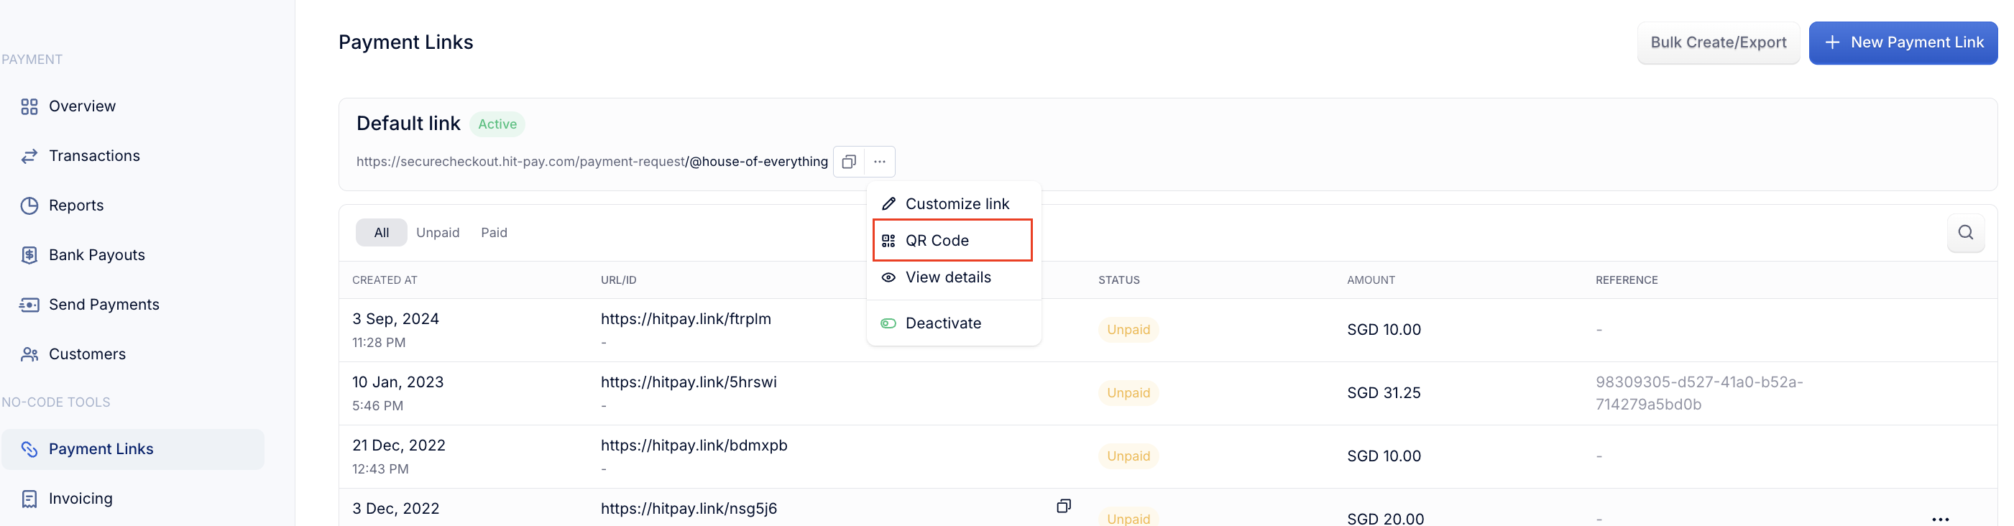This screenshot has width=2014, height=526.
Task: Select QR Code from the menu
Action: (x=953, y=241)
